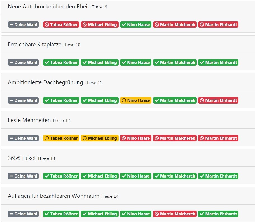
Task: Click Martin Ehrhardt's badge for Erreichbare Kitaplätze
Action: (218, 63)
